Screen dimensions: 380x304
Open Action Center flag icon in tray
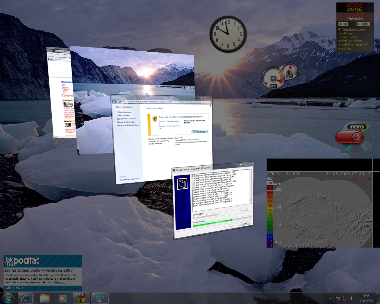[338, 298]
